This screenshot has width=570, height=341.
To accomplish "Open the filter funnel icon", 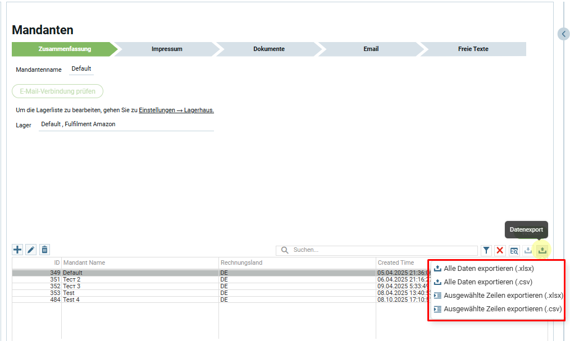I will 486,250.
